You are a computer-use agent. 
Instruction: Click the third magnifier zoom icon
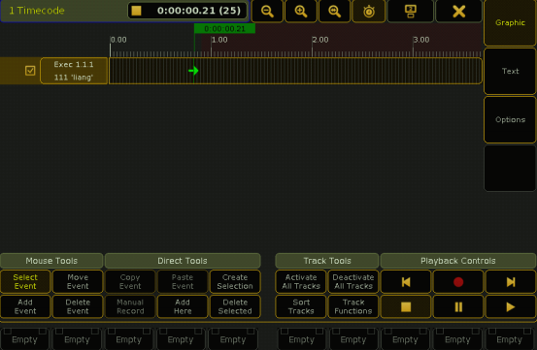pos(334,11)
